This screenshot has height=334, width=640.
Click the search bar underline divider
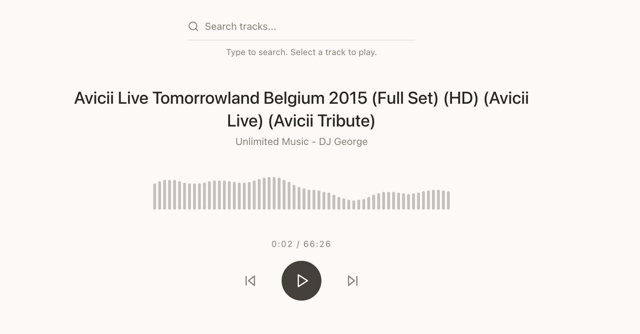tap(301, 40)
